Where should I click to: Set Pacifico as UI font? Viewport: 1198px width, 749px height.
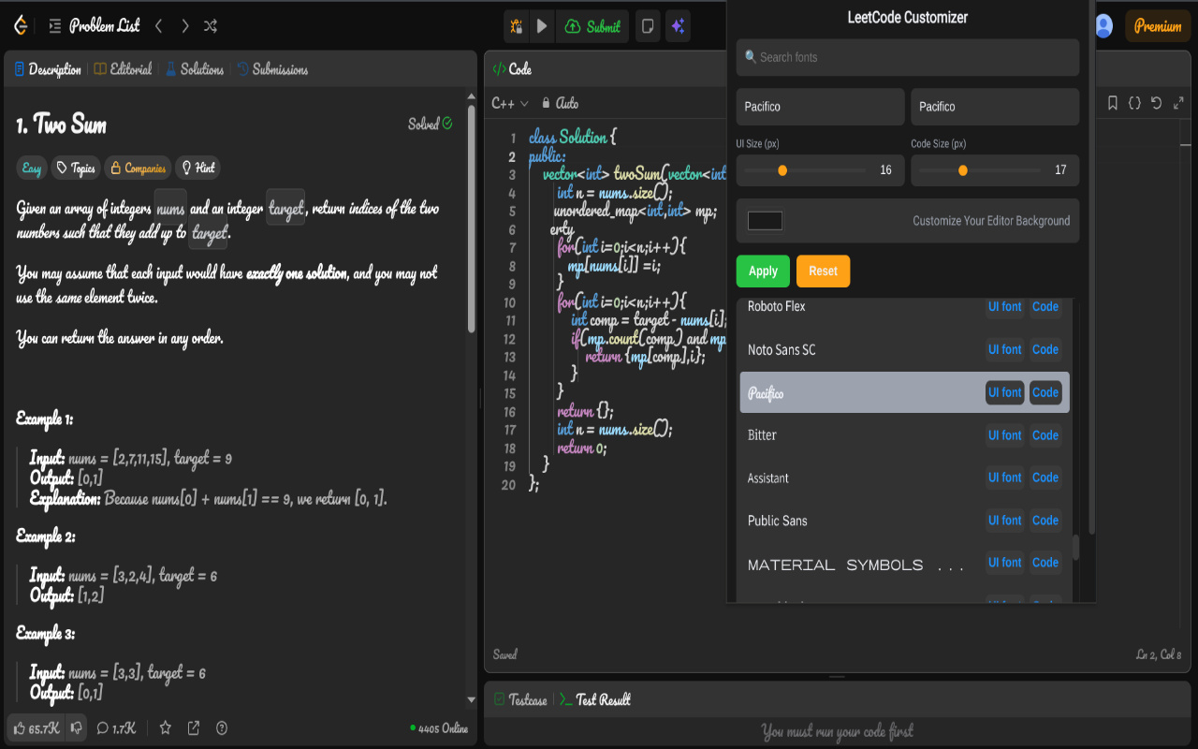(1004, 392)
